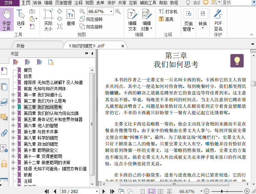Select the Hand tool (手型工具)

(6, 20)
